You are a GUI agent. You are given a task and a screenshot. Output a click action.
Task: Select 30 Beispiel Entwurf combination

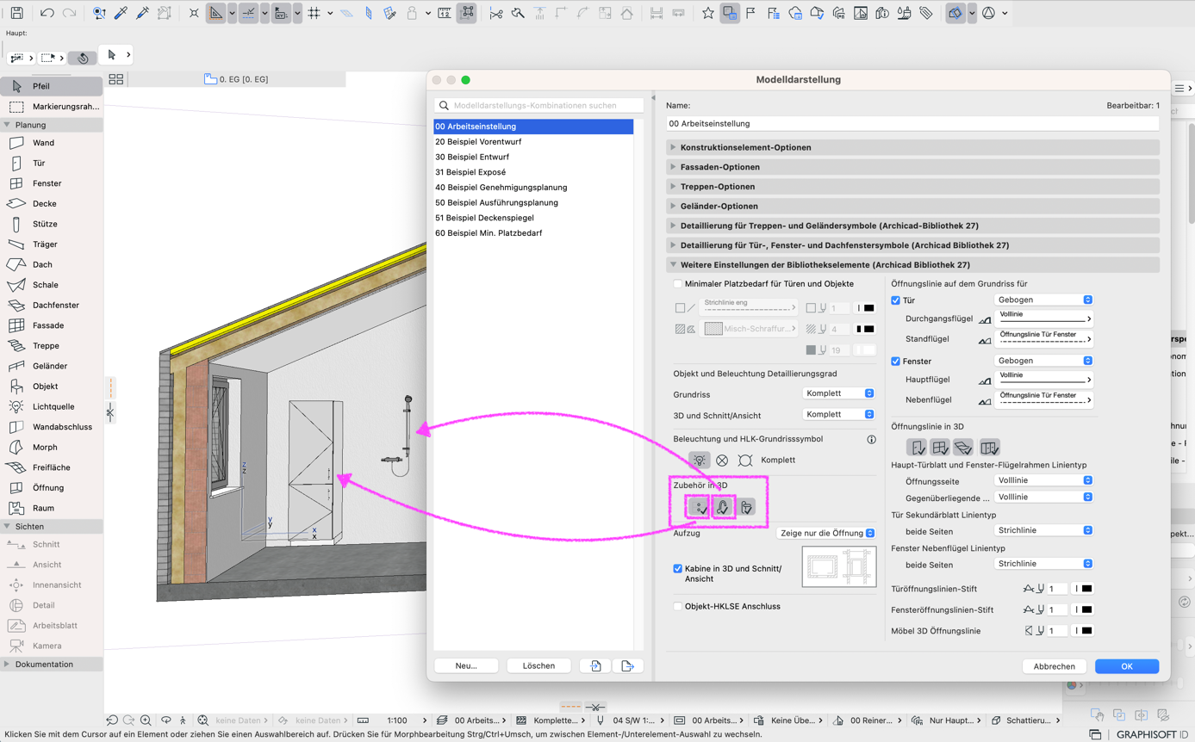(533, 157)
